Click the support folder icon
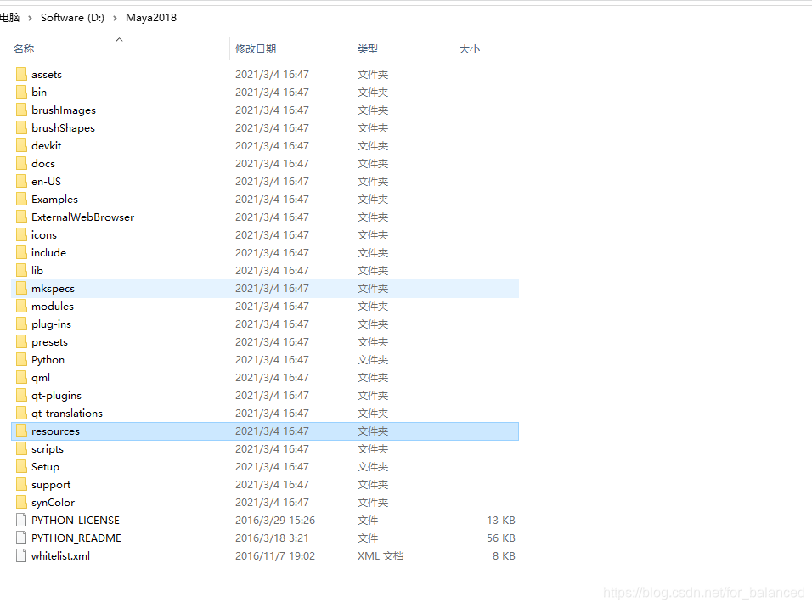This screenshot has height=608, width=812. click(x=21, y=485)
